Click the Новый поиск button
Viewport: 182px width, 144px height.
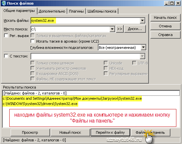70,132
